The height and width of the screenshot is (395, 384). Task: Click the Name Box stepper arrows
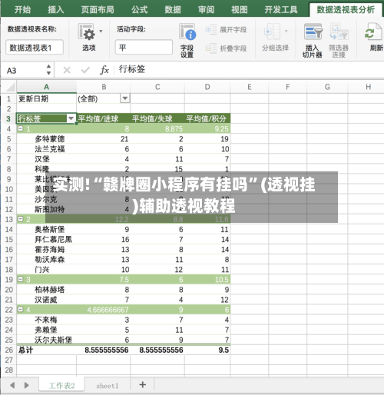click(x=48, y=70)
